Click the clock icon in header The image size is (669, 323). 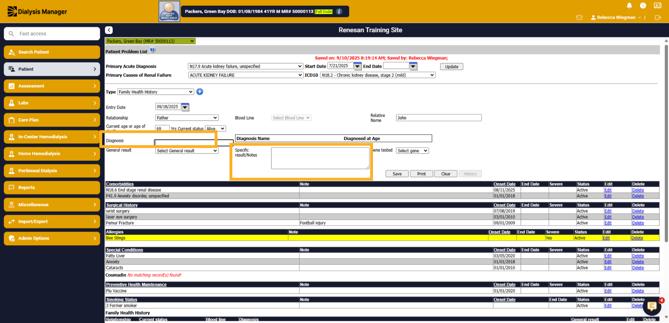pos(643,6)
